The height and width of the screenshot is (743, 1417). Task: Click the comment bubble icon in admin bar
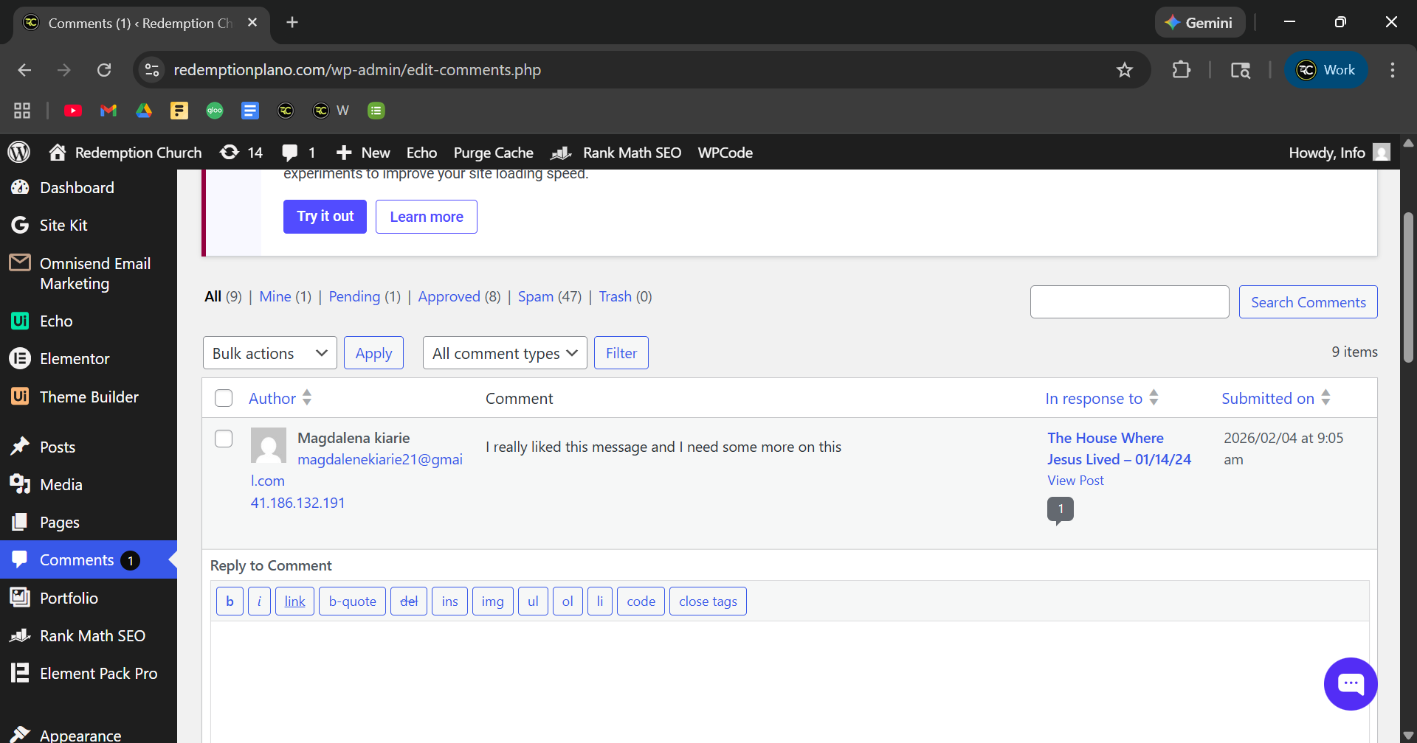coord(290,153)
